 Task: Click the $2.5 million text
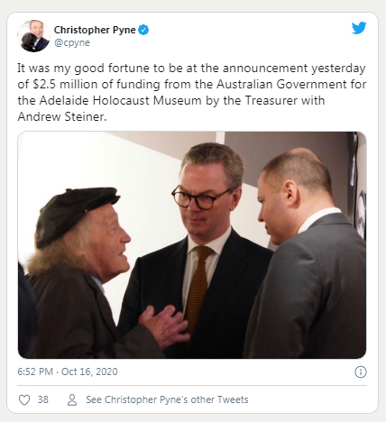(x=65, y=84)
